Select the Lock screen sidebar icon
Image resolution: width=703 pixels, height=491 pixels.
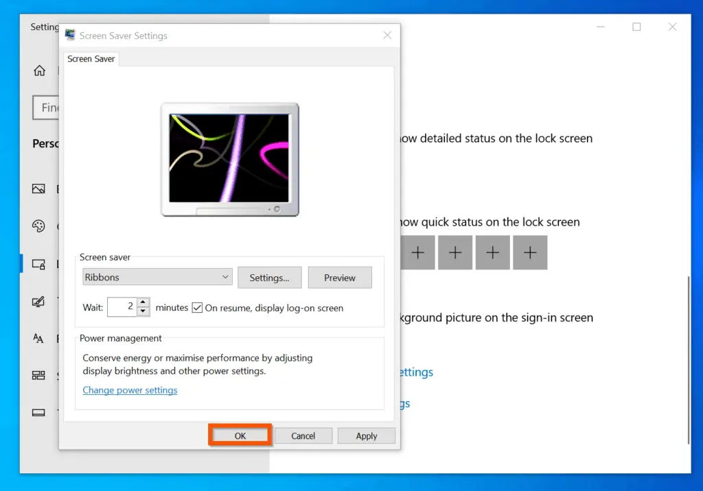(x=38, y=264)
